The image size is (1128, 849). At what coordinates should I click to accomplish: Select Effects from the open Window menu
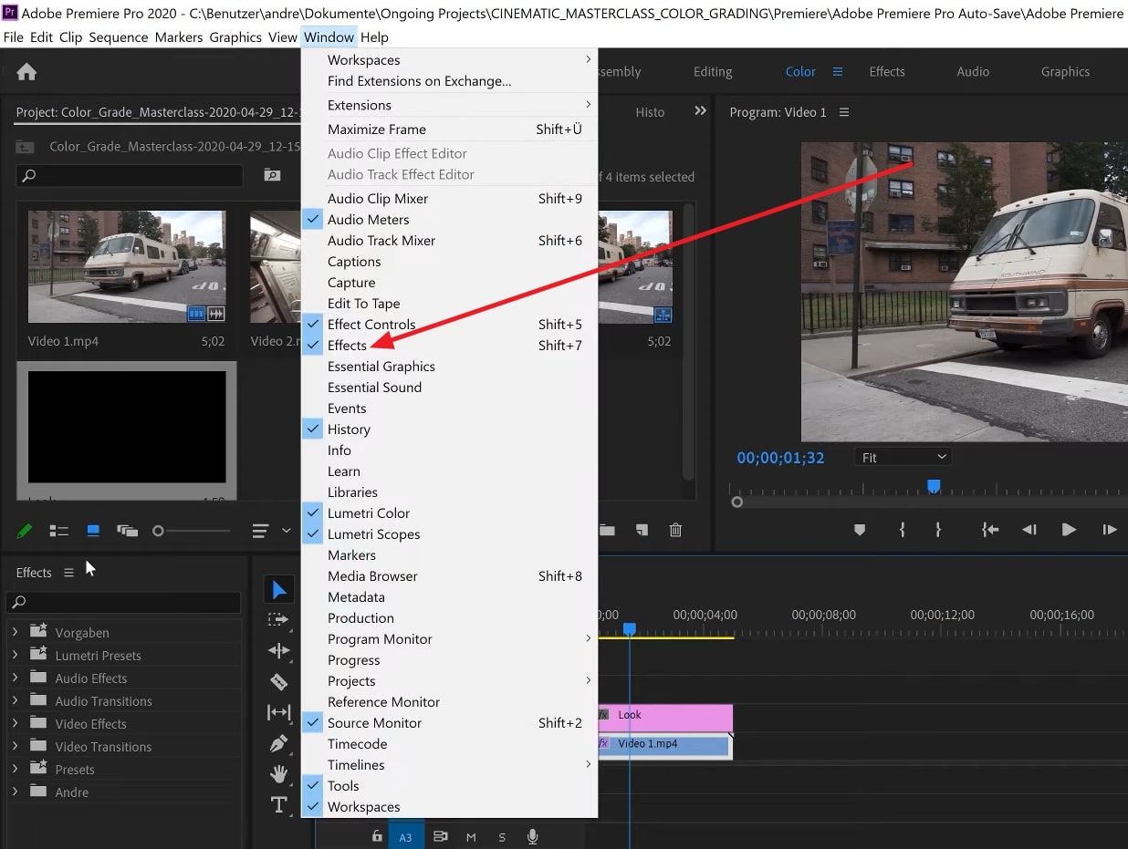point(347,345)
